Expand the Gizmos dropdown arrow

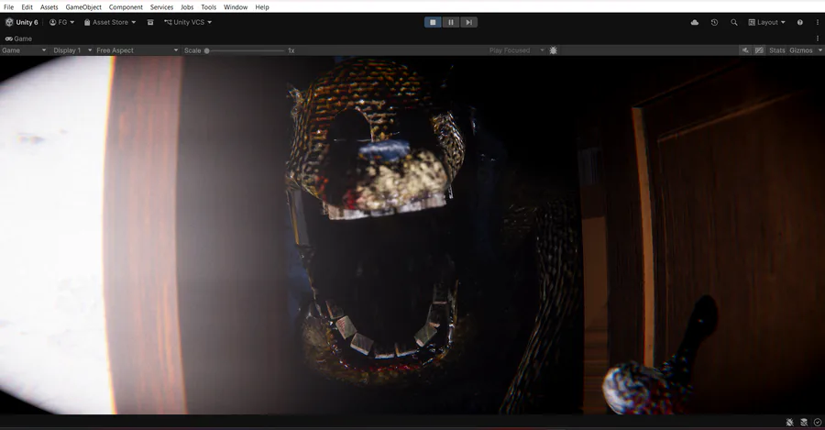coord(819,50)
